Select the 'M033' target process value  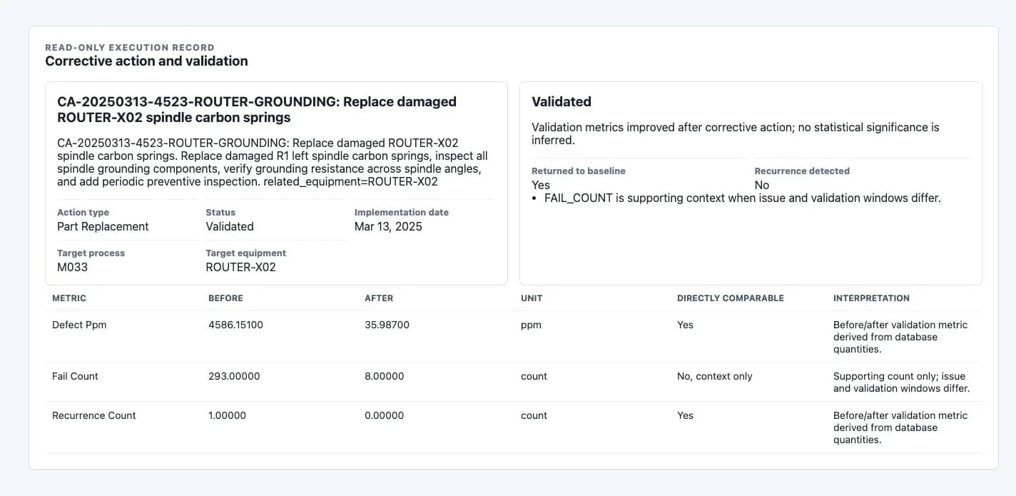(x=72, y=267)
